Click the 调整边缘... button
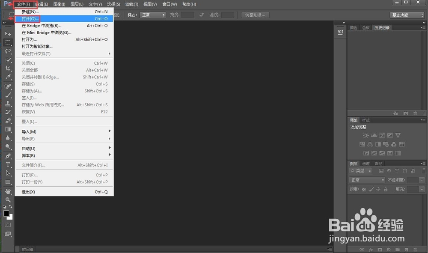 pyautogui.click(x=255, y=15)
